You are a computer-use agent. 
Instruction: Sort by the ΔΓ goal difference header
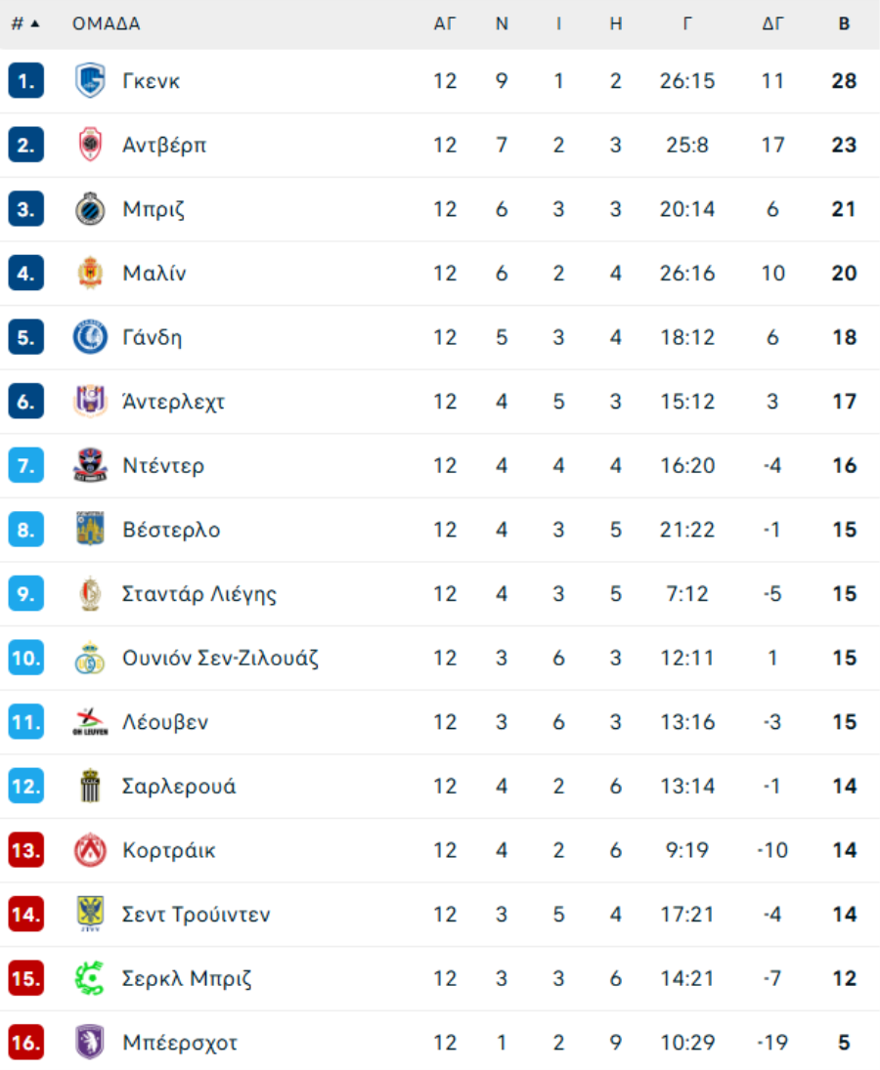pyautogui.click(x=772, y=23)
